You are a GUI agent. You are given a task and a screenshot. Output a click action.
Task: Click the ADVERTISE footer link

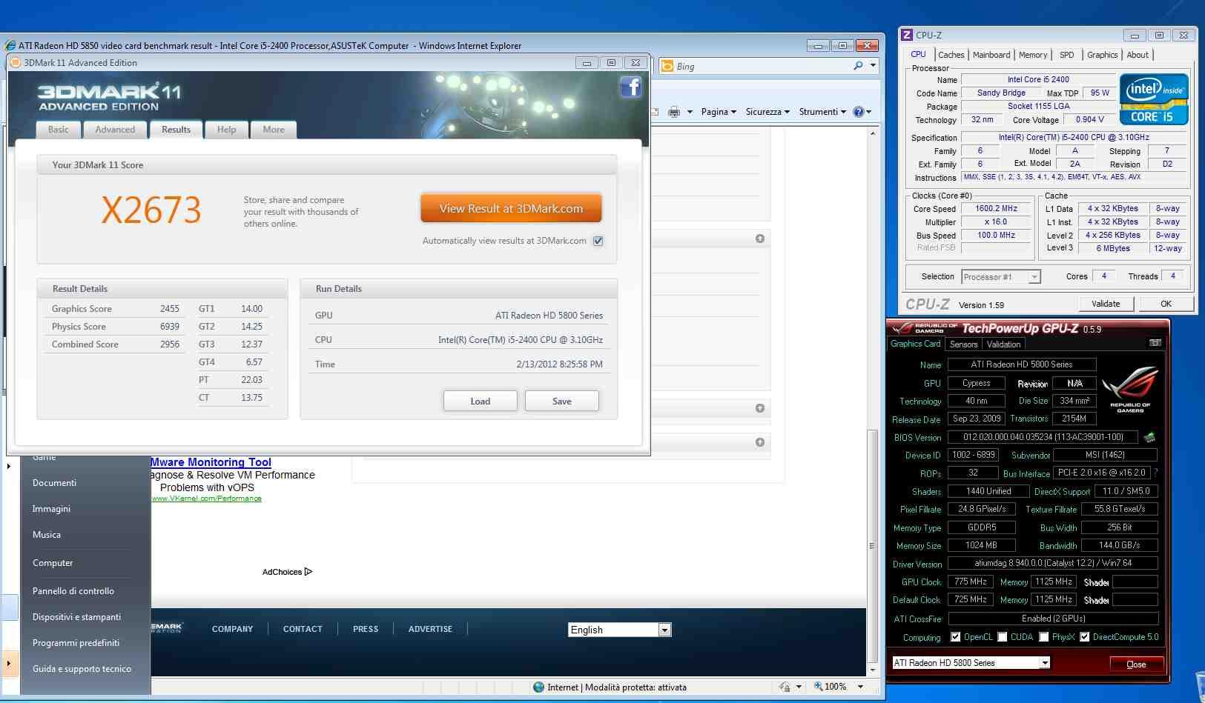point(430,629)
